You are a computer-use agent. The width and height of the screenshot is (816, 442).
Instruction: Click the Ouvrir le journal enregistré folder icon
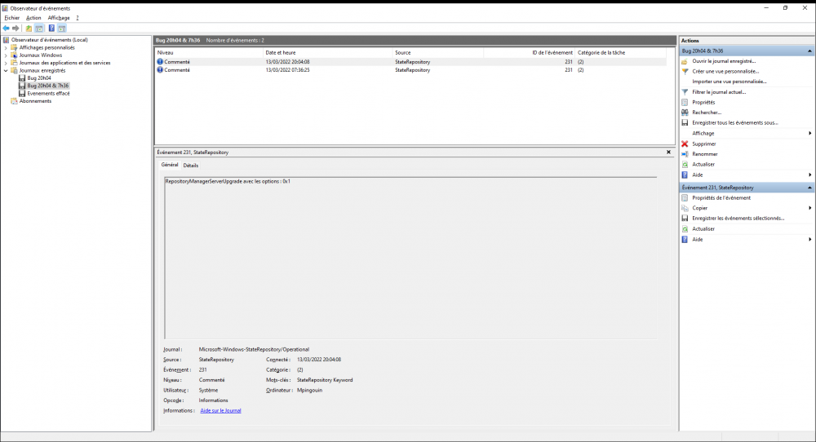(x=685, y=61)
